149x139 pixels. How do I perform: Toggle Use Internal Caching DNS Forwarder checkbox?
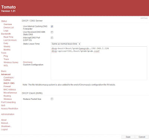pos(52,27)
